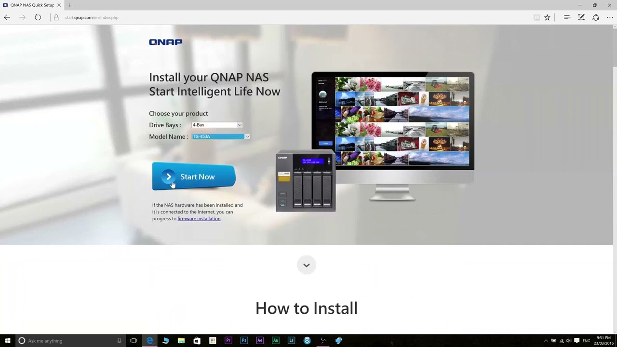617x347 pixels.
Task: Open reading view book icon
Action: [537, 17]
